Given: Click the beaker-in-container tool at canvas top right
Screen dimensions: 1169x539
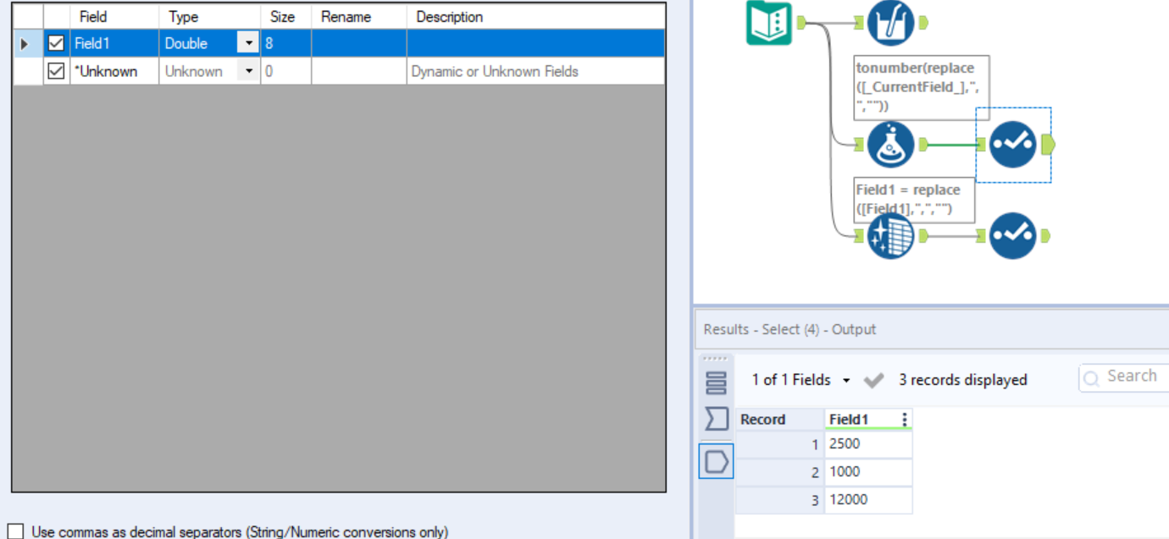Looking at the screenshot, I should 889,22.
